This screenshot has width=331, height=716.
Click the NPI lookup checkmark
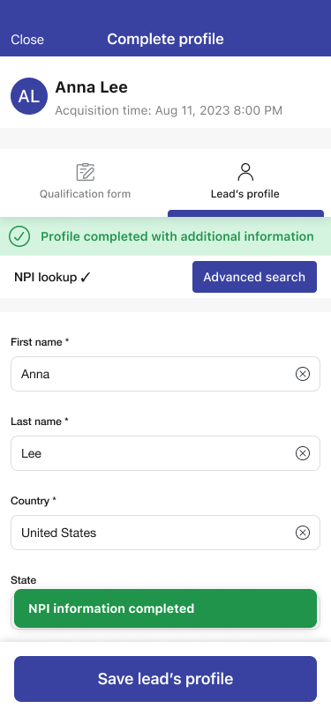pyautogui.click(x=86, y=277)
